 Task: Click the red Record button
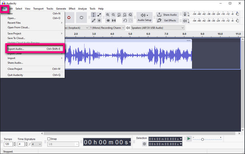pyautogui.click(x=69, y=18)
